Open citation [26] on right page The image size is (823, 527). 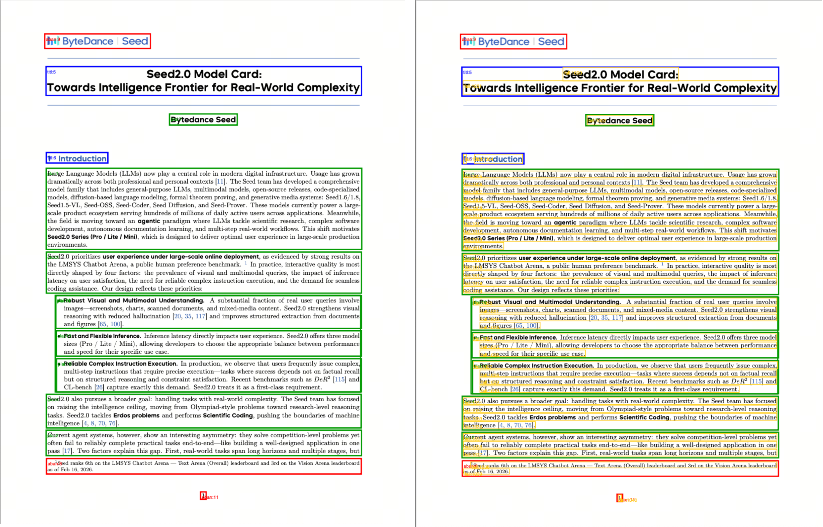(515, 389)
